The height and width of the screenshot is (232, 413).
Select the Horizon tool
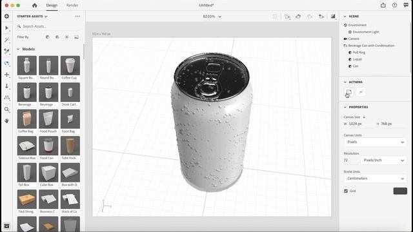[7, 97]
